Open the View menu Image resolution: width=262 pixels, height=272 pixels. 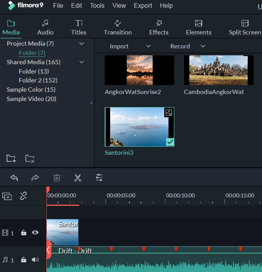click(119, 6)
